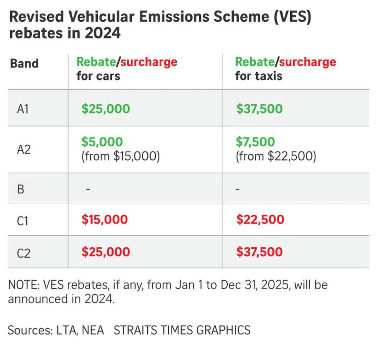Click the $5,000 rebate for A2 cars

tap(102, 142)
